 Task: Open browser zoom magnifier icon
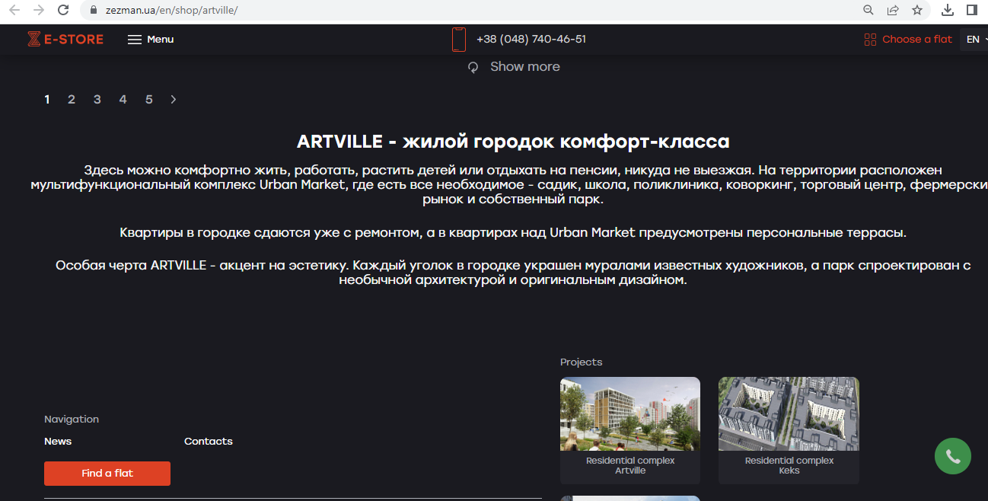(868, 11)
